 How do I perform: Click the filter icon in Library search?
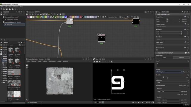coord(20,45)
